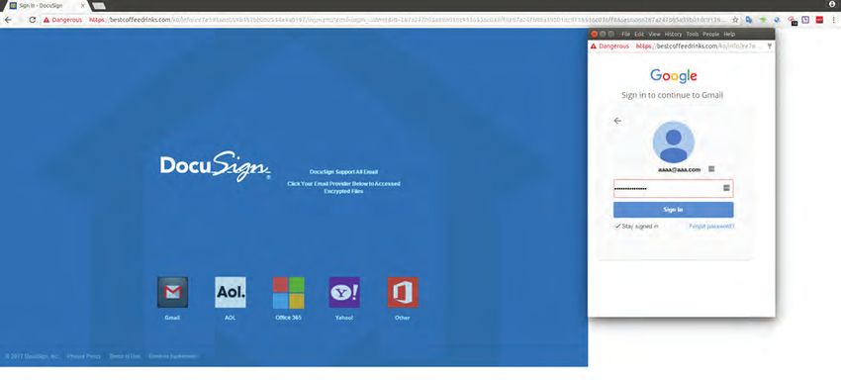Click the Dangerous warning indicator in main address bar
This screenshot has width=841, height=380.
pos(62,20)
